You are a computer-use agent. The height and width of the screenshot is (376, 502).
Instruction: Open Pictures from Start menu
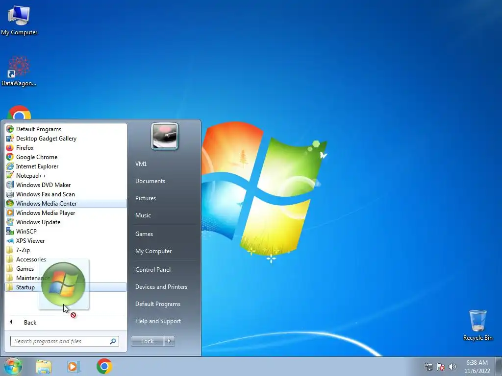(x=145, y=198)
